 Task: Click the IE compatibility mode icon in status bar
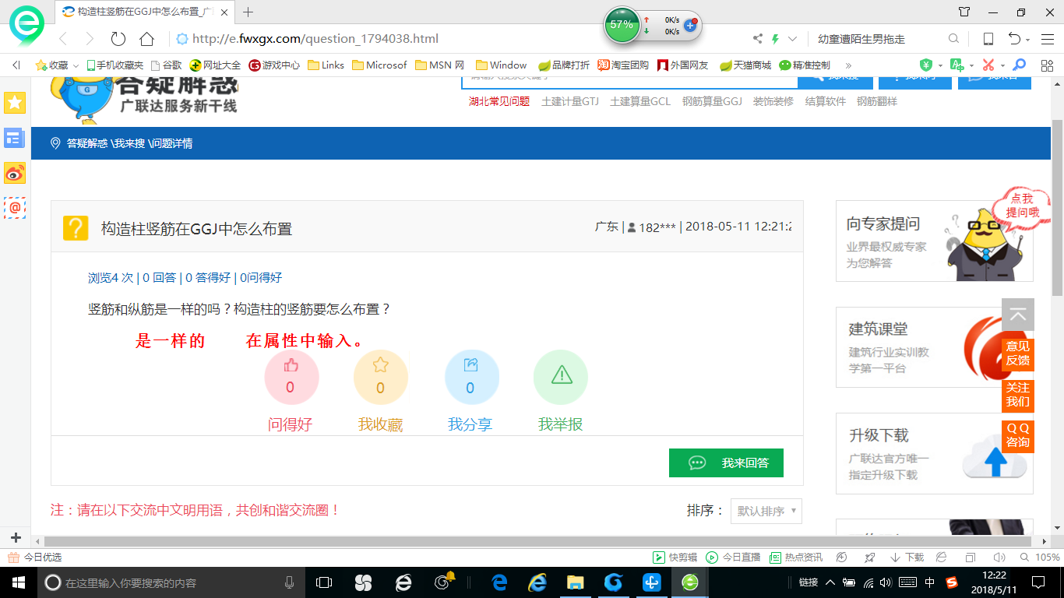pyautogui.click(x=941, y=558)
